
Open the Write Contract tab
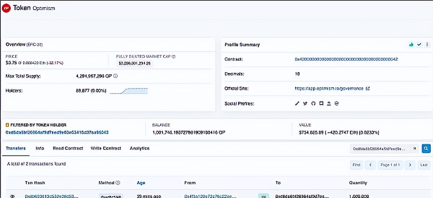106,148
